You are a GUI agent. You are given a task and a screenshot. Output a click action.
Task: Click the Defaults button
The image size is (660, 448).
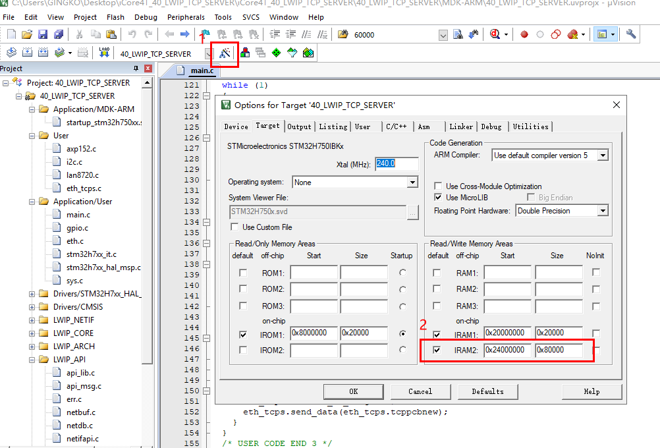pyautogui.click(x=487, y=391)
